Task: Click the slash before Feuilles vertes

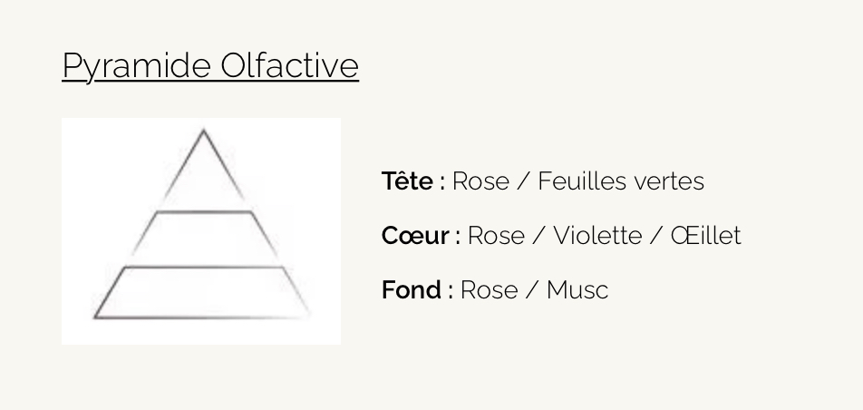Action: click(x=523, y=181)
